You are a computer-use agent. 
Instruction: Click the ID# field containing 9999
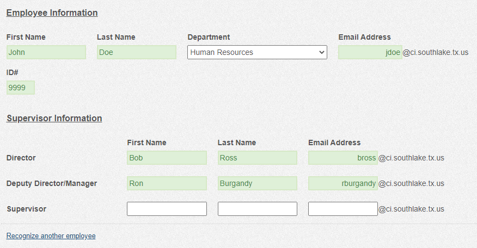point(21,88)
